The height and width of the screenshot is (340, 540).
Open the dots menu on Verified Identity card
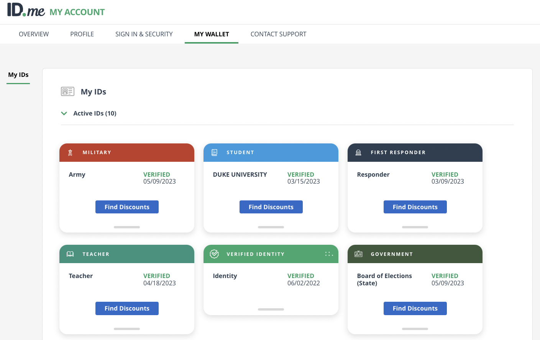pos(329,254)
